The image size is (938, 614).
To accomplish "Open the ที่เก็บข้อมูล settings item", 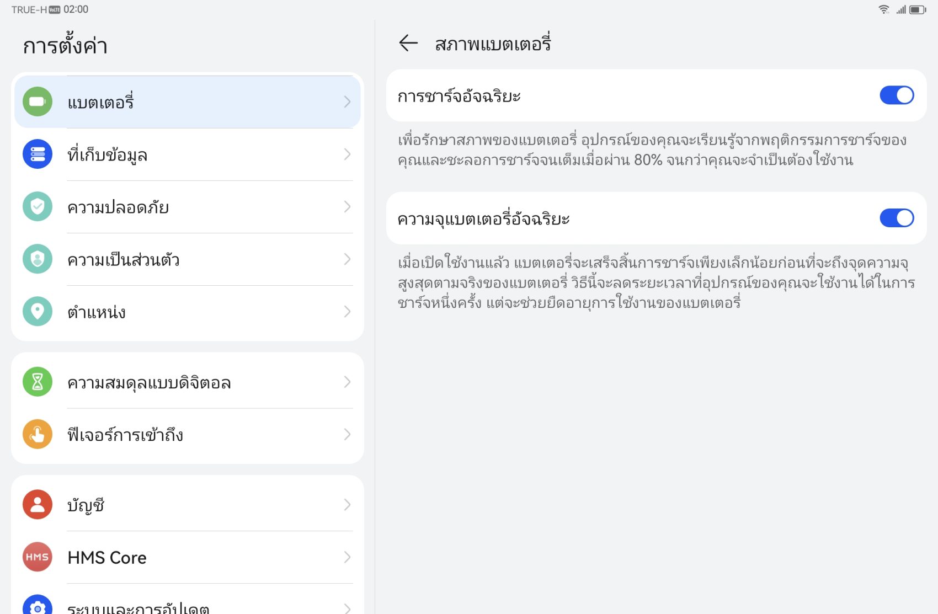I will tap(188, 154).
